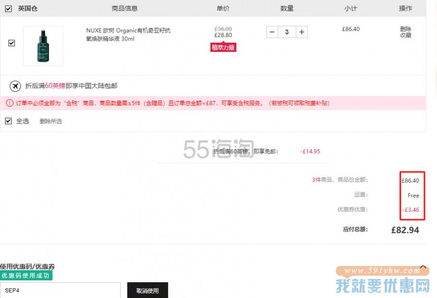Click the 应付总额 label

pyautogui.click(x=355, y=229)
